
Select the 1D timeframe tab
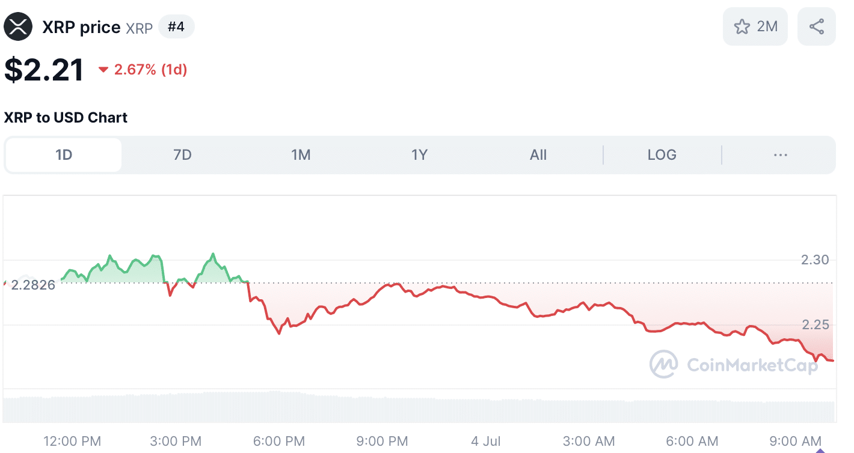pos(64,155)
